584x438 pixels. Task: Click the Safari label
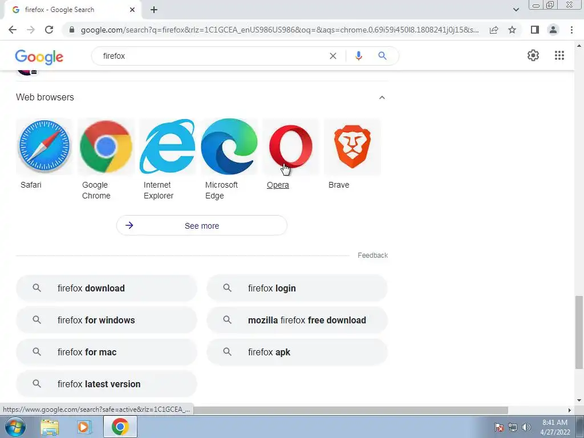pos(31,185)
